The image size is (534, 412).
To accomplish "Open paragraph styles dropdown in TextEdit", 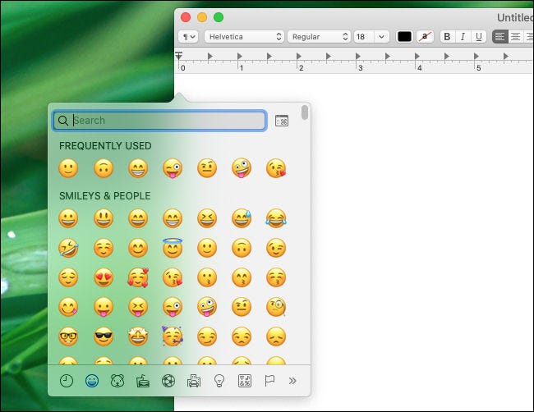I will click(188, 37).
